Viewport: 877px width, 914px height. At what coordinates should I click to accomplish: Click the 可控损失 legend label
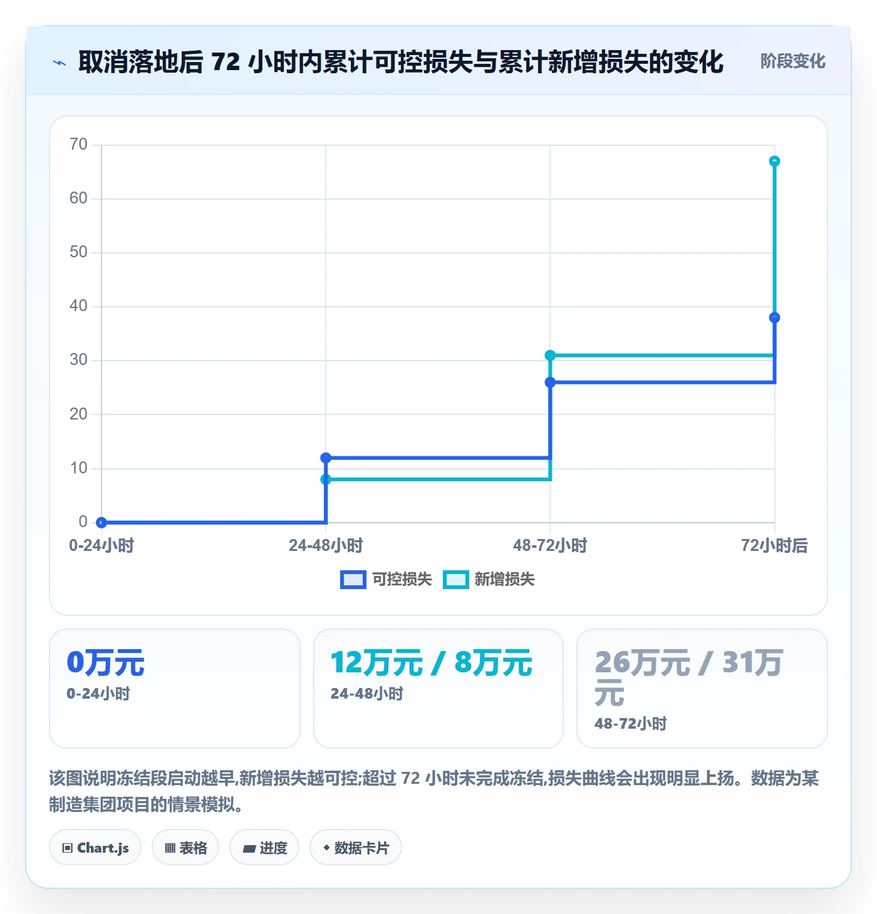[402, 580]
